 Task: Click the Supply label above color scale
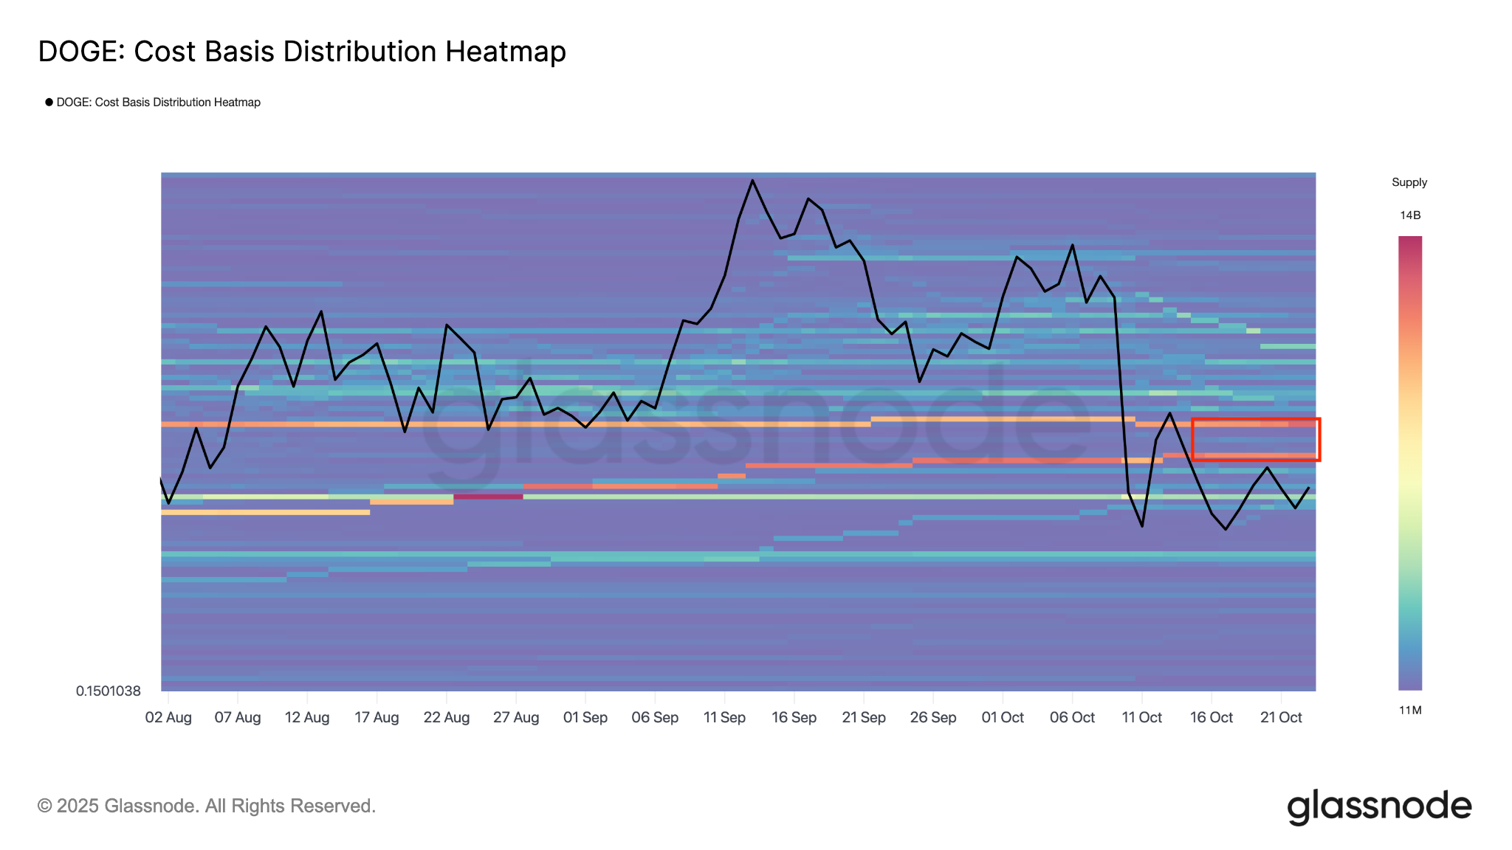click(1409, 182)
